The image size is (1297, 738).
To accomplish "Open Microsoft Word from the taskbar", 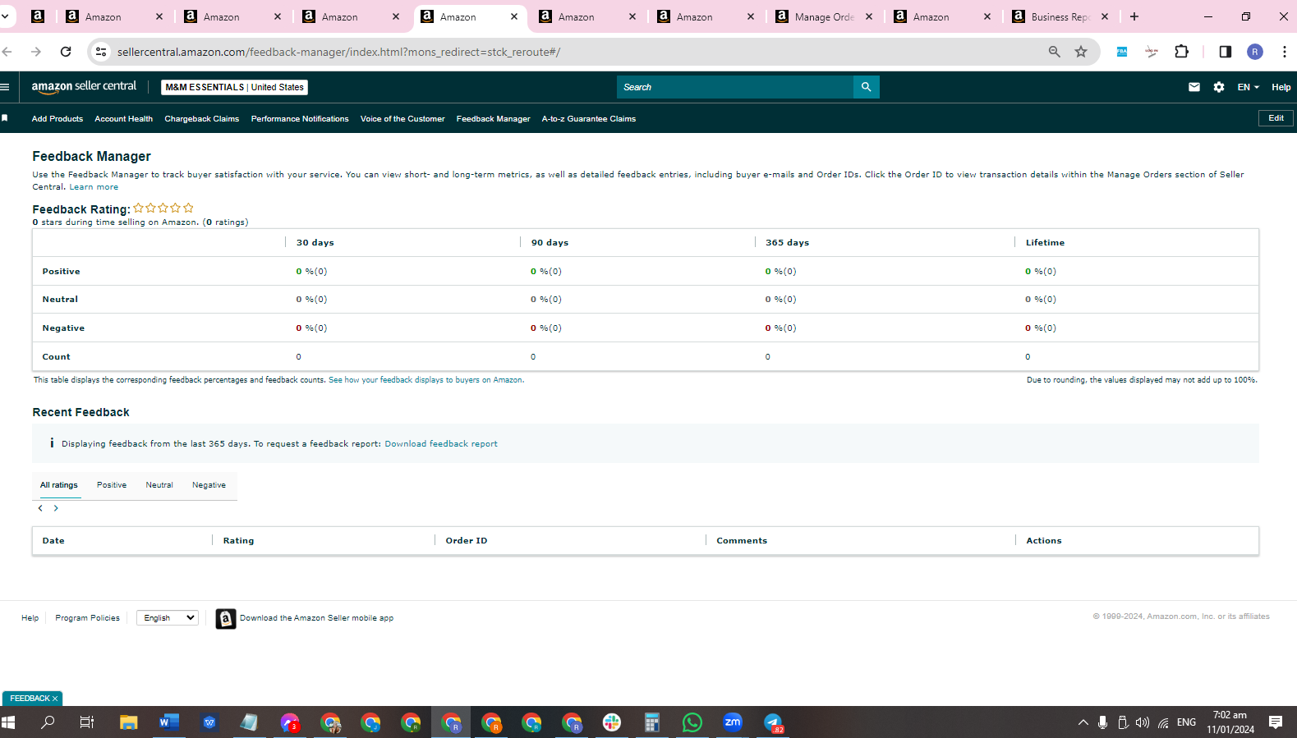I will (168, 722).
